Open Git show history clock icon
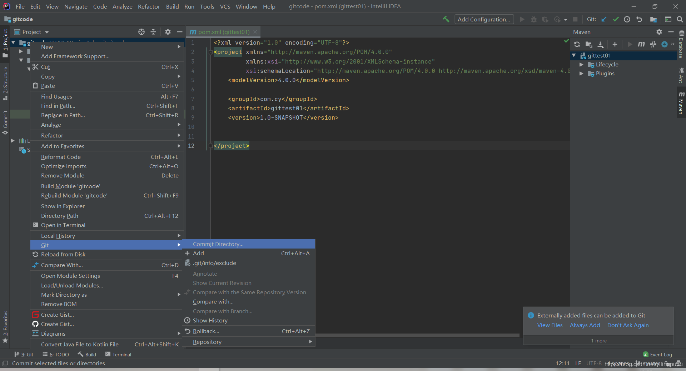 [x=627, y=19]
